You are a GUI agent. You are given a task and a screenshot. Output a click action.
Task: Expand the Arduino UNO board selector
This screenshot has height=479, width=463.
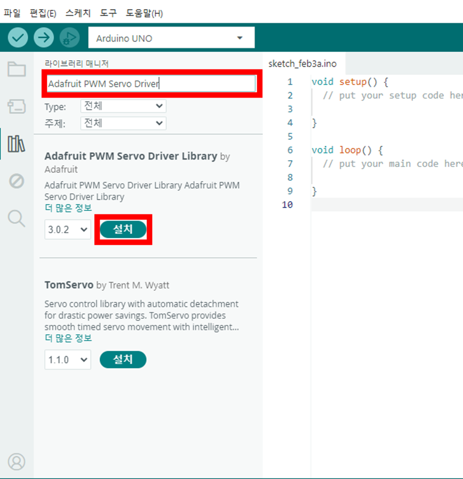click(x=171, y=38)
